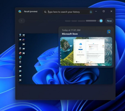Click the 'Recall (preview)' window title
The width and height of the screenshot is (125, 111).
point(31,12)
